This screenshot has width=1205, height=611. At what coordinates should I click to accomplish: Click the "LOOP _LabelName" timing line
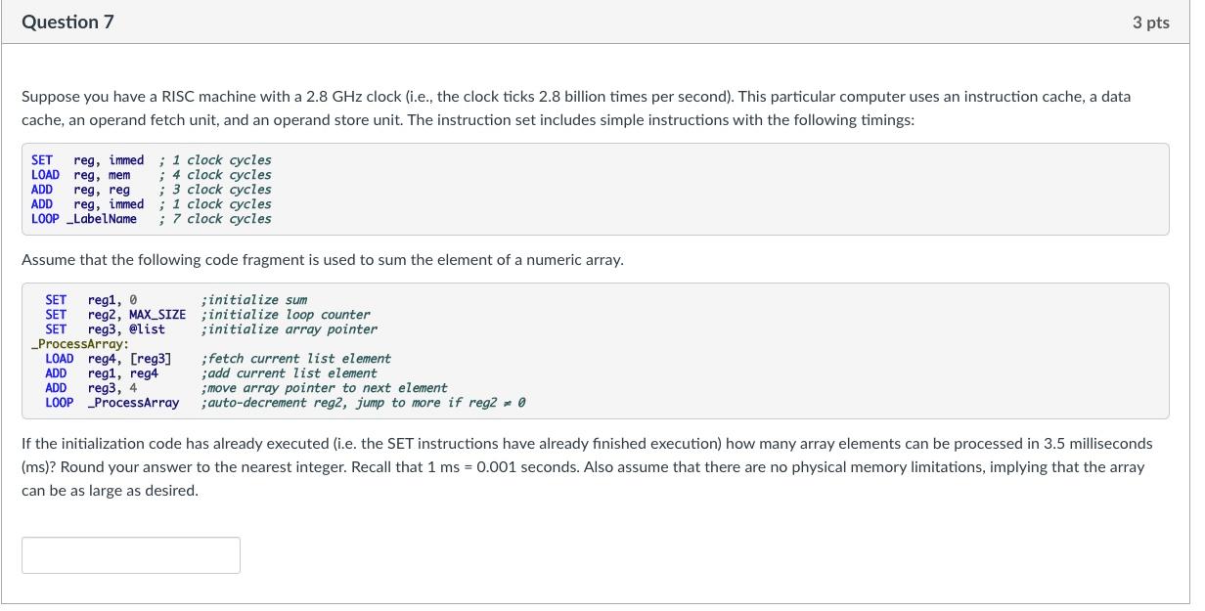click(x=84, y=219)
